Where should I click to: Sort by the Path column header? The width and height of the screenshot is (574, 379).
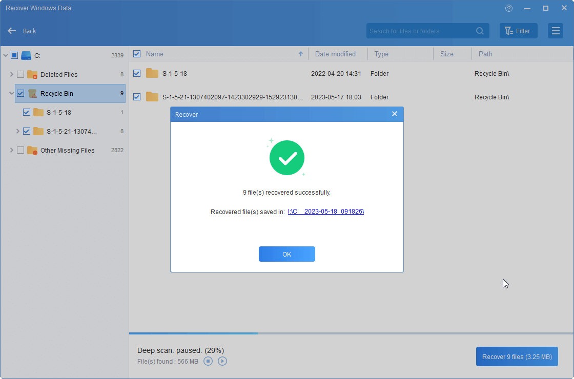(x=485, y=54)
